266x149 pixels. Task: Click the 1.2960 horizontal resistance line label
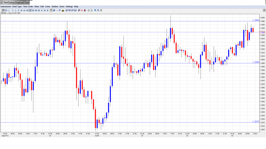click(256, 20)
